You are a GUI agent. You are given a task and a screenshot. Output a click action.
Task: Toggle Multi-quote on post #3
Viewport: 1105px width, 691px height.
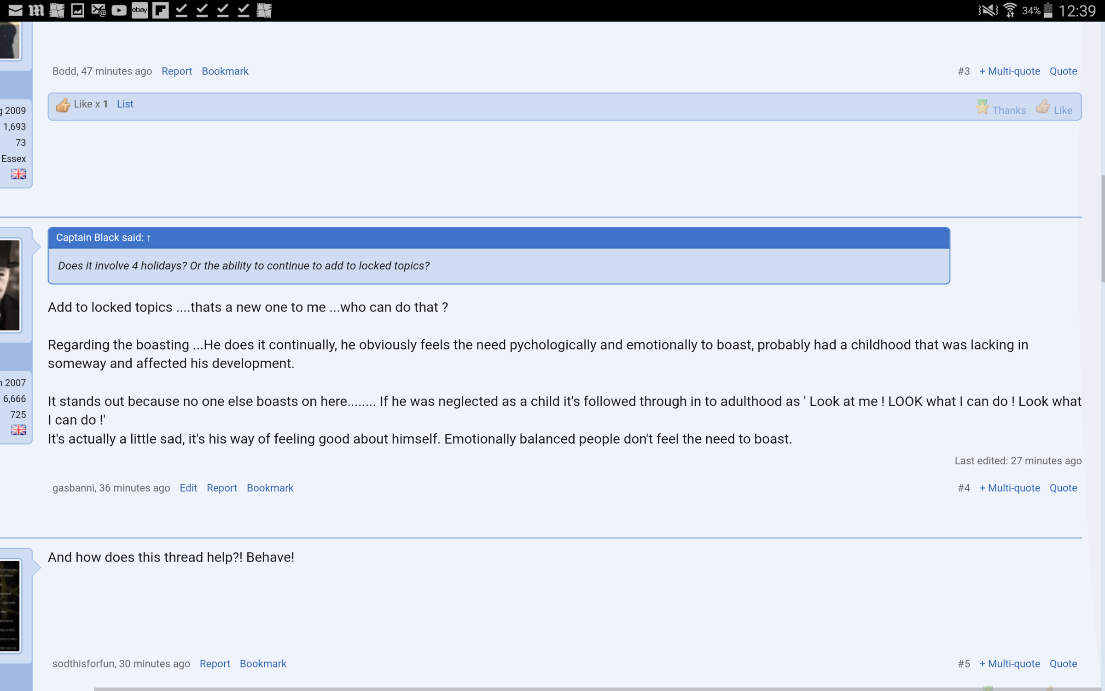pos(1009,71)
